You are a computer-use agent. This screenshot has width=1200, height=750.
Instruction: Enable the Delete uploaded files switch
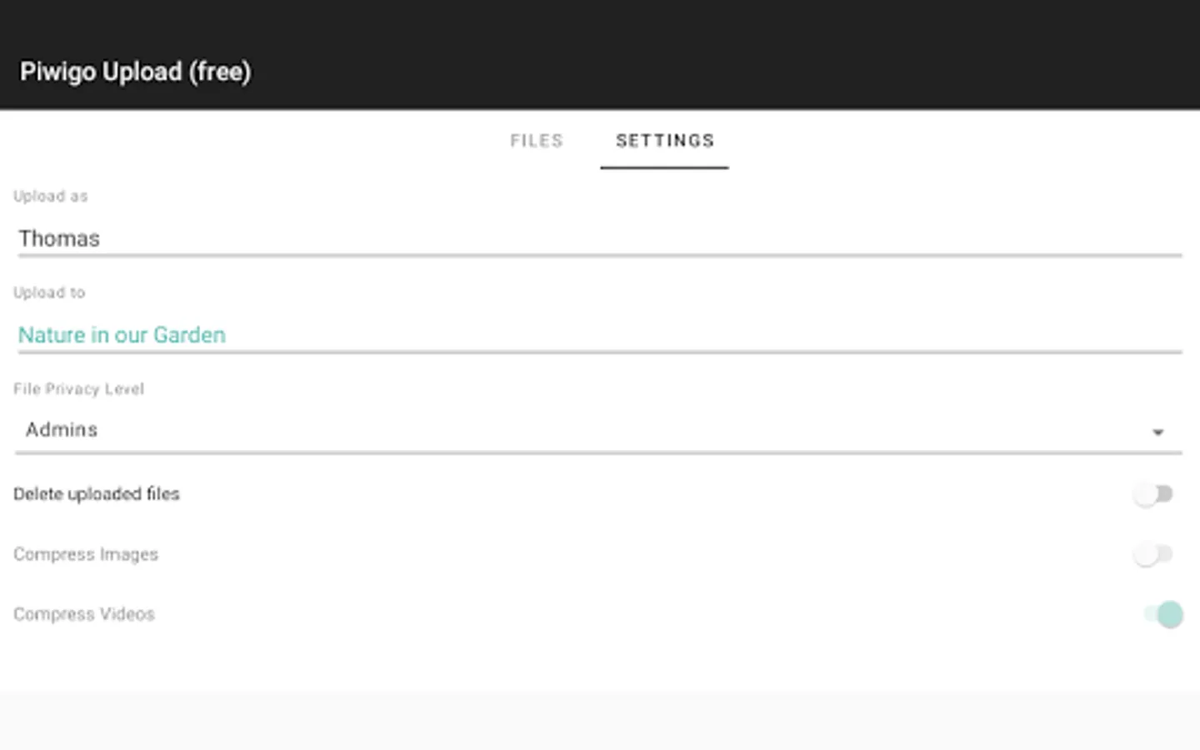point(1153,494)
